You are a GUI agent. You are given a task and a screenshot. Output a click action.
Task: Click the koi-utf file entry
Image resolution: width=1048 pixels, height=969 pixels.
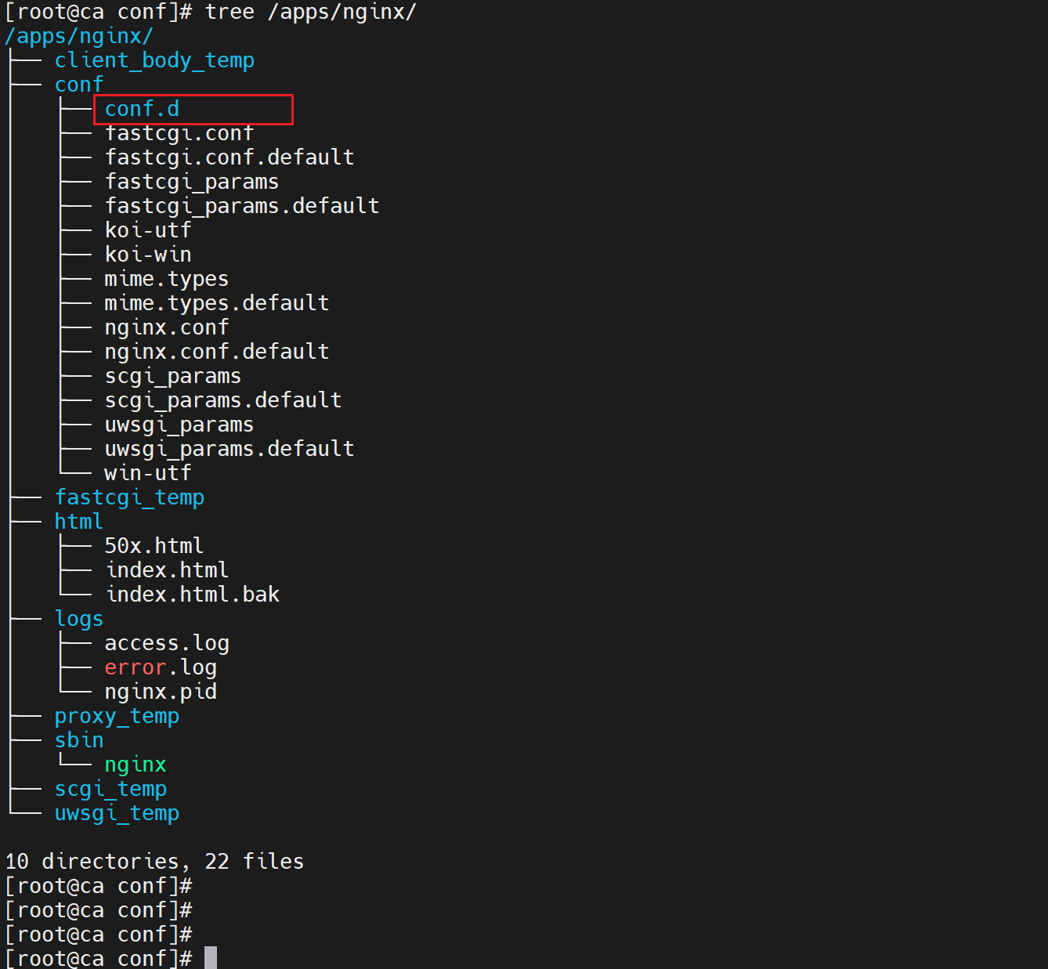coord(148,230)
